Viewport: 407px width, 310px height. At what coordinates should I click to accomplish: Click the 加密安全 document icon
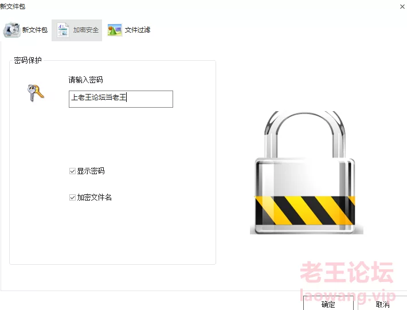[x=63, y=30]
